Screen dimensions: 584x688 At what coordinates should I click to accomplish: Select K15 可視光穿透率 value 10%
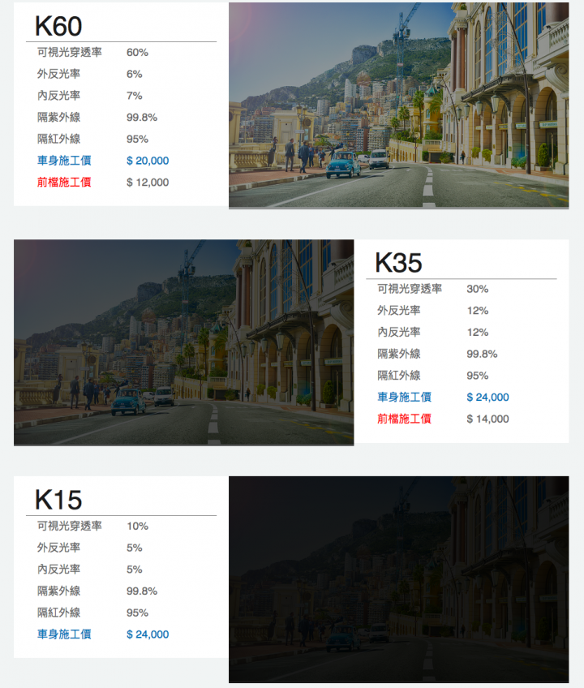(x=137, y=526)
